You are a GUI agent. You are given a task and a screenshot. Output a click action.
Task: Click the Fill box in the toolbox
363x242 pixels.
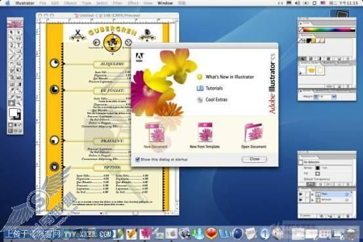13,113
